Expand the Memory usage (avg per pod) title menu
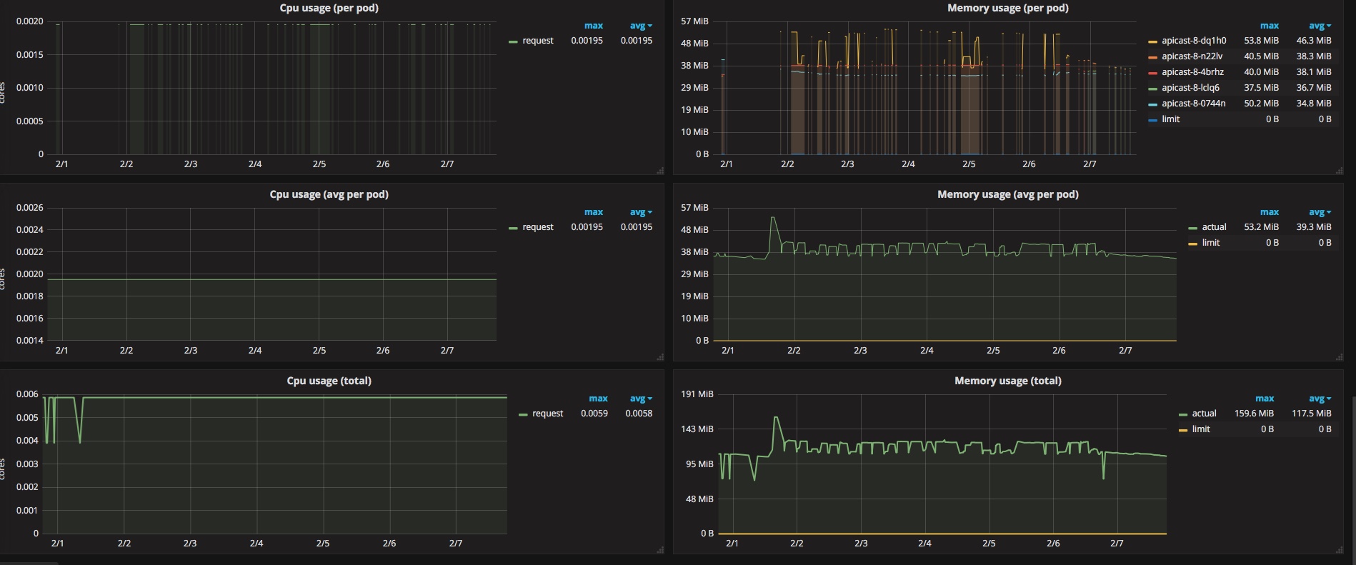The width and height of the screenshot is (1356, 565). coord(1007,194)
